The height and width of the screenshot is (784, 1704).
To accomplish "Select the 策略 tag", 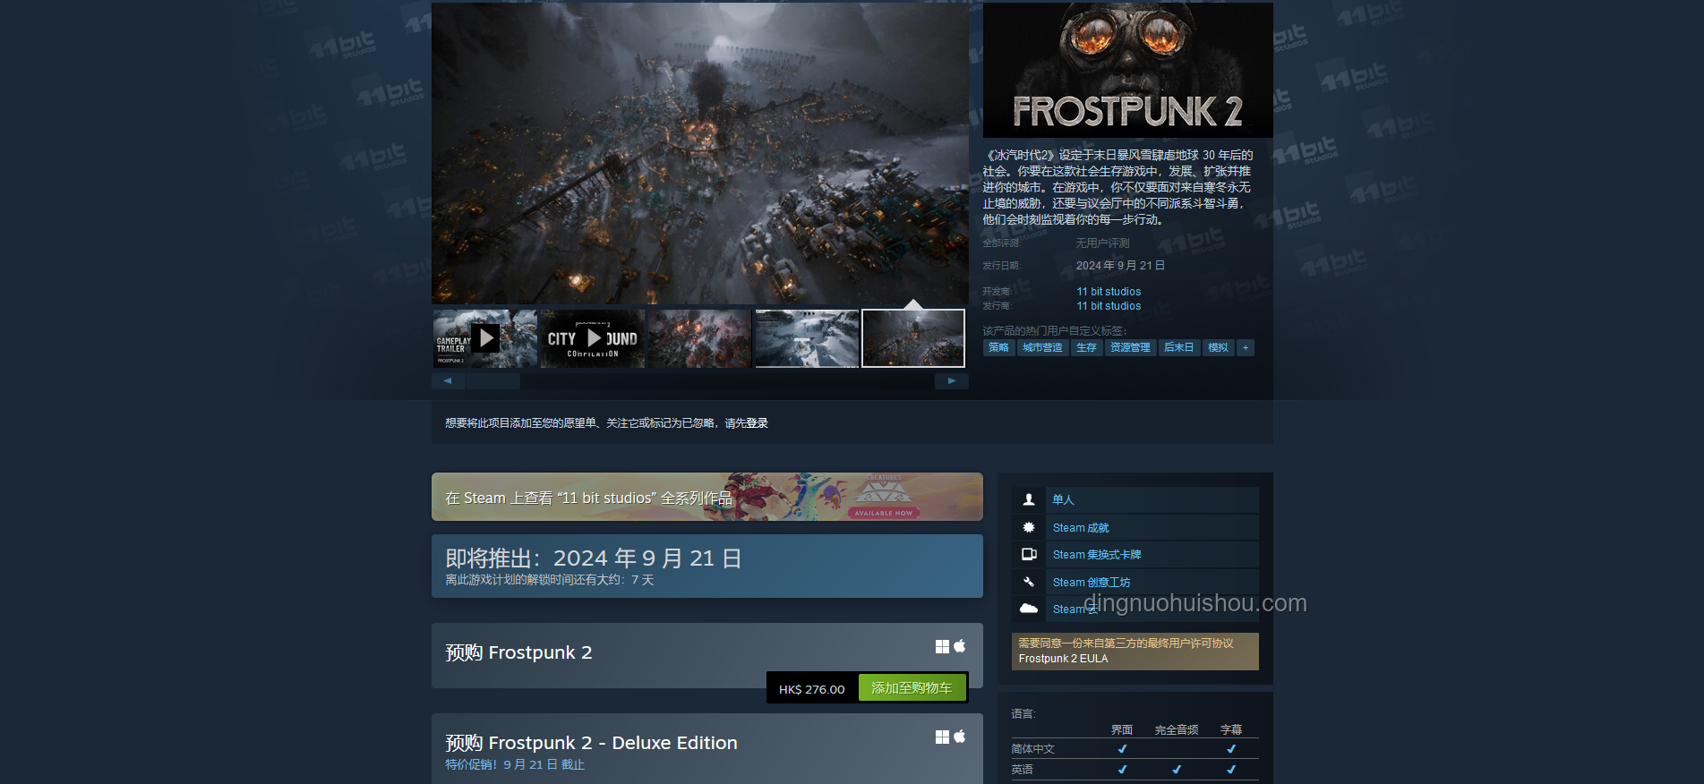I will pos(998,347).
